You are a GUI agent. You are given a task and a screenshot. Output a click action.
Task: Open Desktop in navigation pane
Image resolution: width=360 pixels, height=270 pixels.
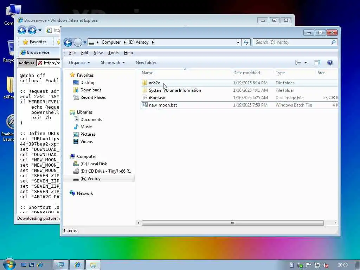pyautogui.click(x=88, y=82)
